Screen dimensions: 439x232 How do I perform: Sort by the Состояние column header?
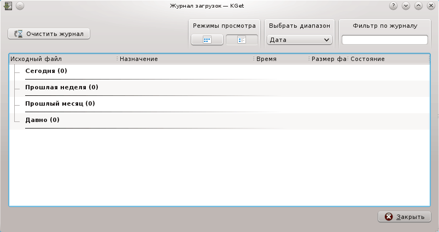pos(389,59)
